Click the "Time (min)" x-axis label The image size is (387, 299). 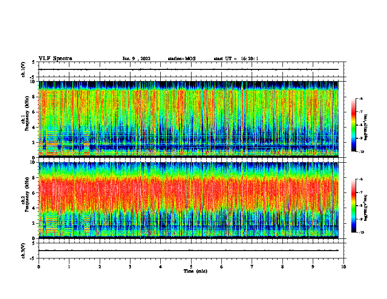pos(195,271)
